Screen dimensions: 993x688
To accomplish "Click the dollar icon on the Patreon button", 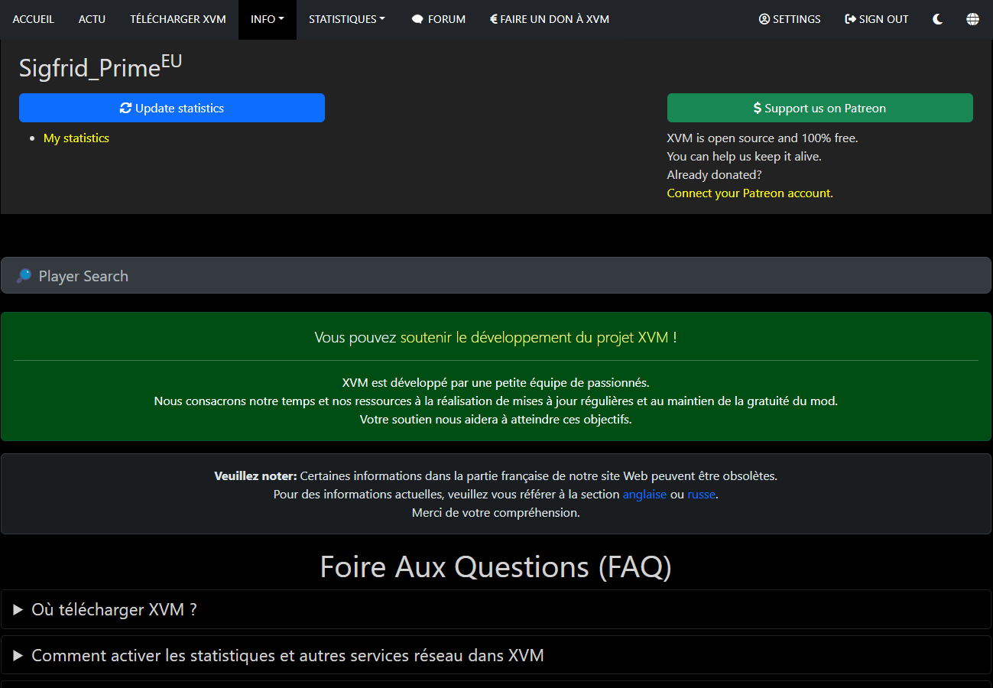I will pos(757,108).
